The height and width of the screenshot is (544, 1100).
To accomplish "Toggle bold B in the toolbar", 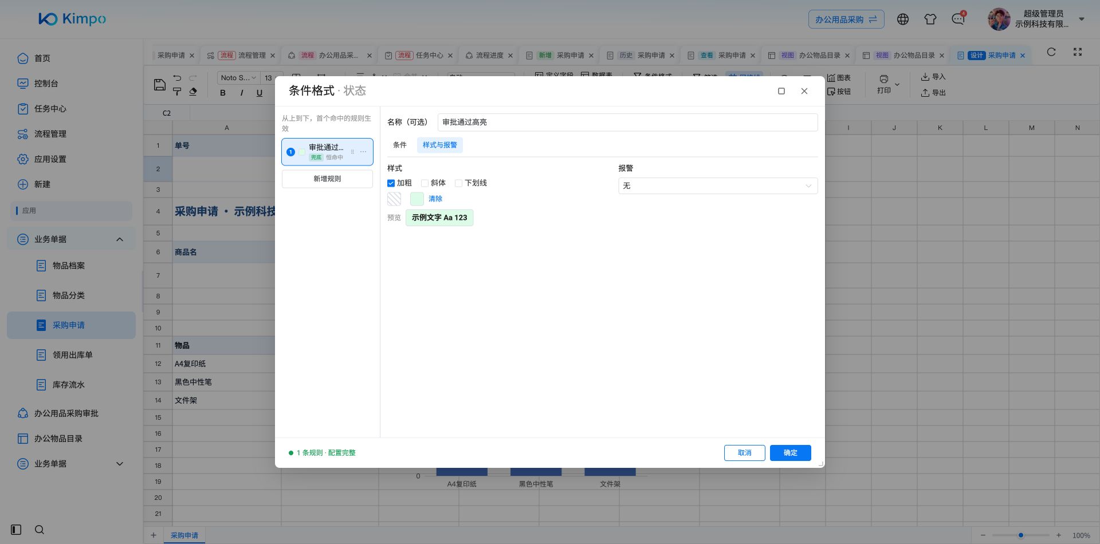I will 223,93.
